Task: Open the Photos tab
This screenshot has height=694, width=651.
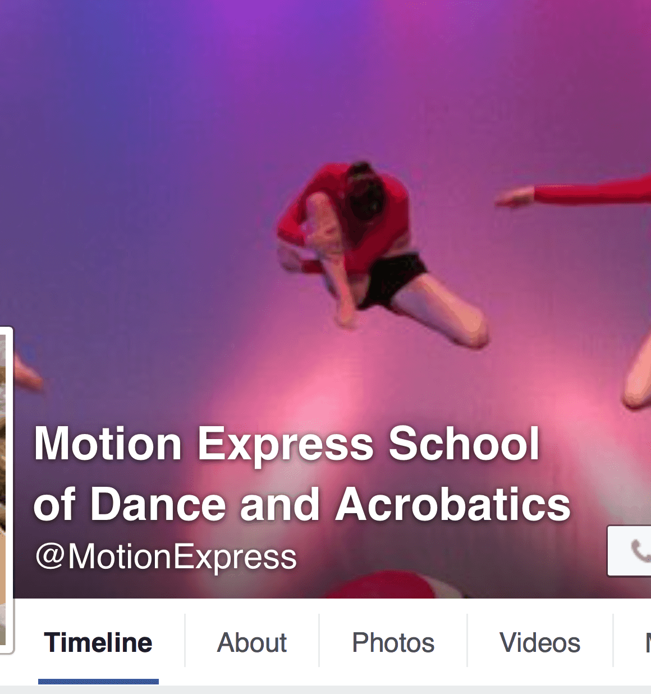Action: [393, 642]
